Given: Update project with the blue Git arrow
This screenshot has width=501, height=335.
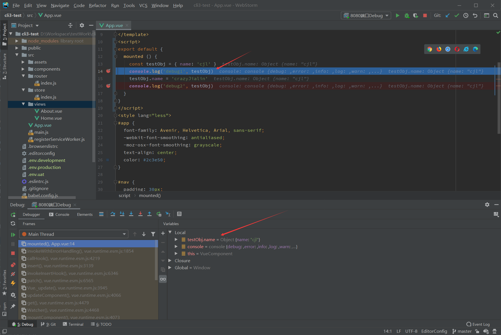Looking at the screenshot, I should pos(448,16).
